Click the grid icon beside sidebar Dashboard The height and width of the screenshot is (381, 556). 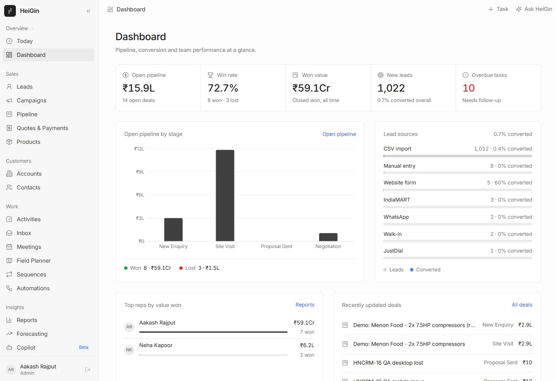[9, 55]
